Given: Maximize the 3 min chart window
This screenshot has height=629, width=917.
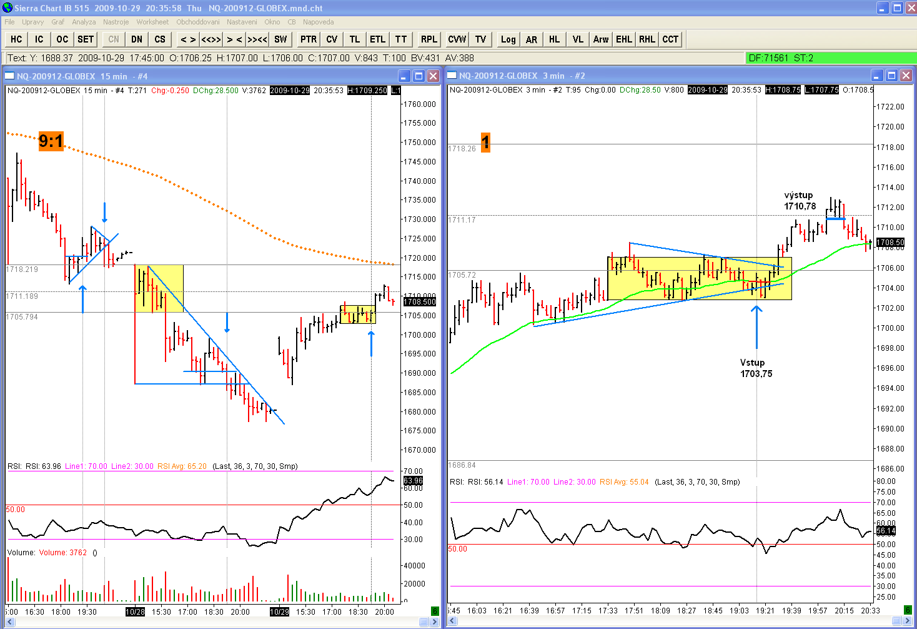Looking at the screenshot, I should coord(891,76).
